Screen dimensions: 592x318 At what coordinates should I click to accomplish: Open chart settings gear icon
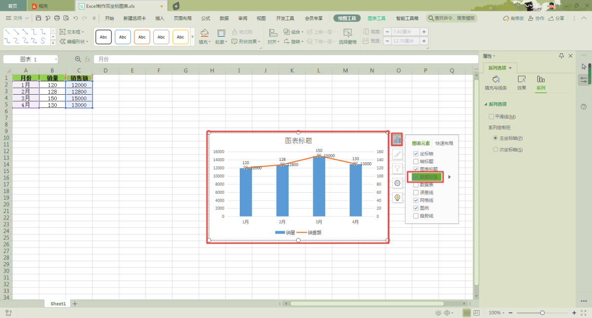coord(397,183)
